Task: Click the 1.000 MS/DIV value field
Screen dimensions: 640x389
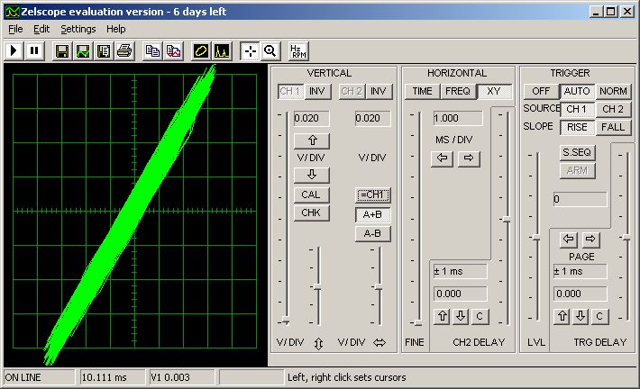Action: click(457, 118)
